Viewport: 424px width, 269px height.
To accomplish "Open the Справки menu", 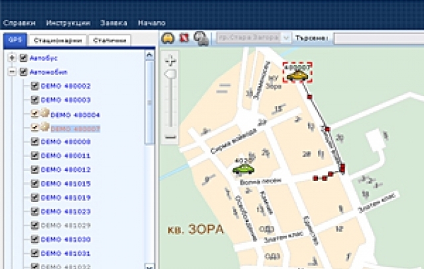I will pyautogui.click(x=19, y=23).
